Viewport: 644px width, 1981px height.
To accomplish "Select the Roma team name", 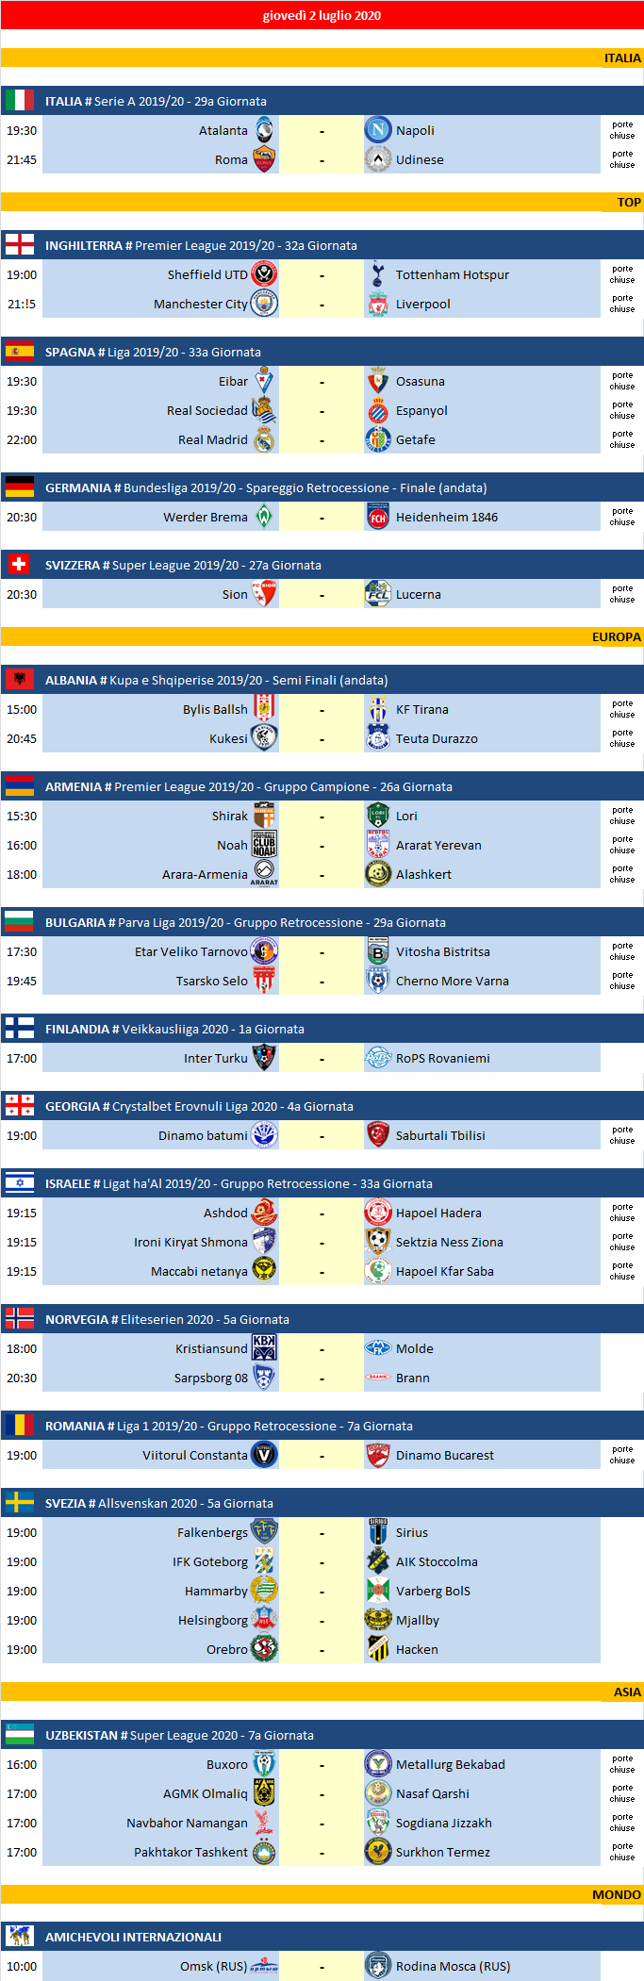I will 231,159.
